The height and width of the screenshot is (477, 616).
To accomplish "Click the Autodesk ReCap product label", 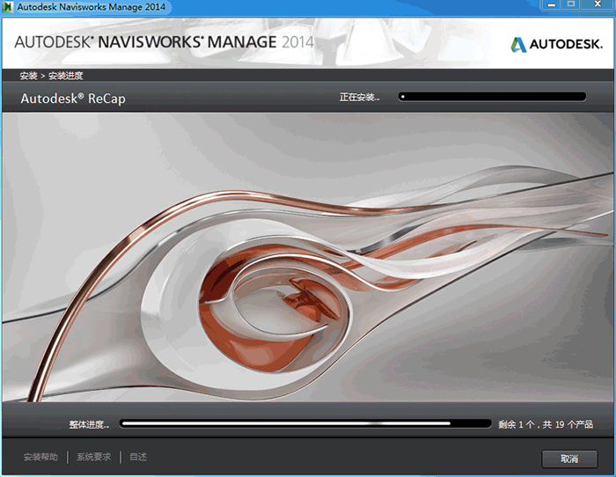I will 73,99.
